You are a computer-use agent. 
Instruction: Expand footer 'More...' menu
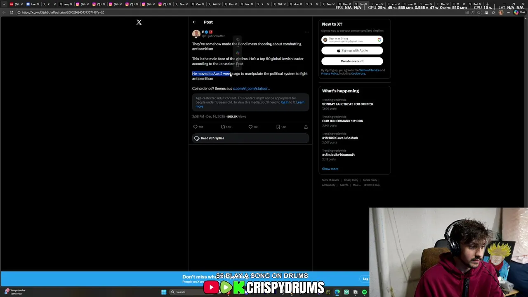coord(356,185)
